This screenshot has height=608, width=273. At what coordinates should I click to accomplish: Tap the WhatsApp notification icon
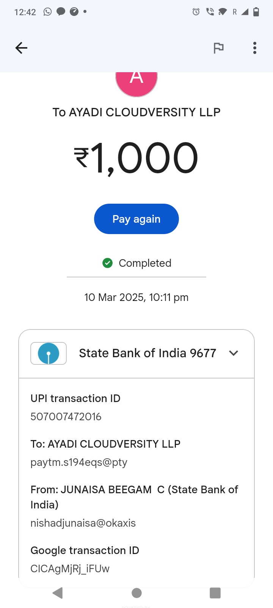tap(47, 12)
